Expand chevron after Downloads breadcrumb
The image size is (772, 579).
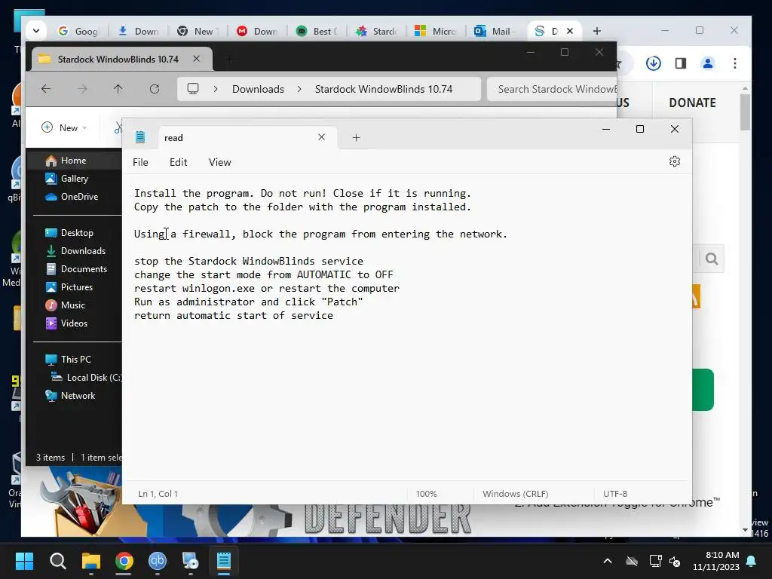(299, 89)
